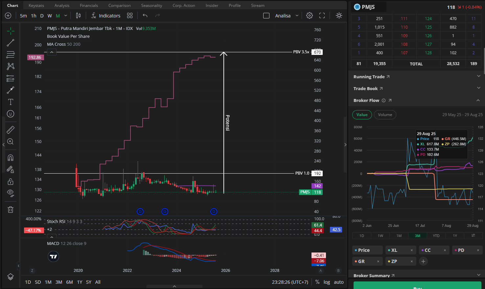Add a symbol with plus icon
485x289 pixels.
(8, 16)
